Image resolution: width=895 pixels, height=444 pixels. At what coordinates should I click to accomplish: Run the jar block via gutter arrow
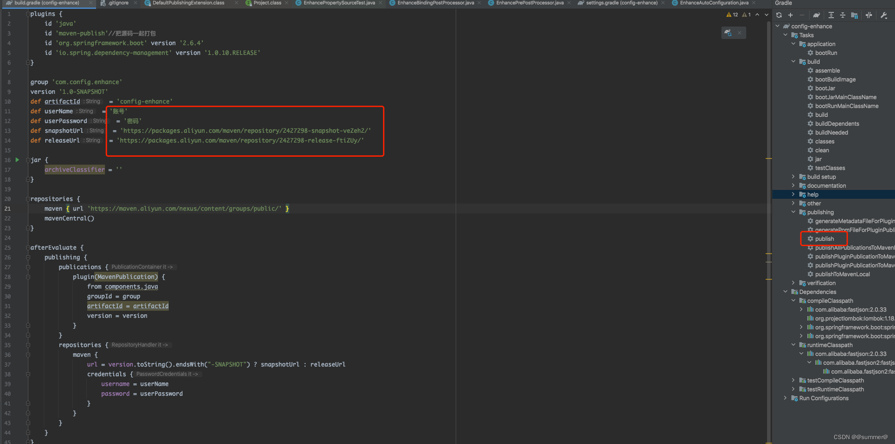click(17, 160)
